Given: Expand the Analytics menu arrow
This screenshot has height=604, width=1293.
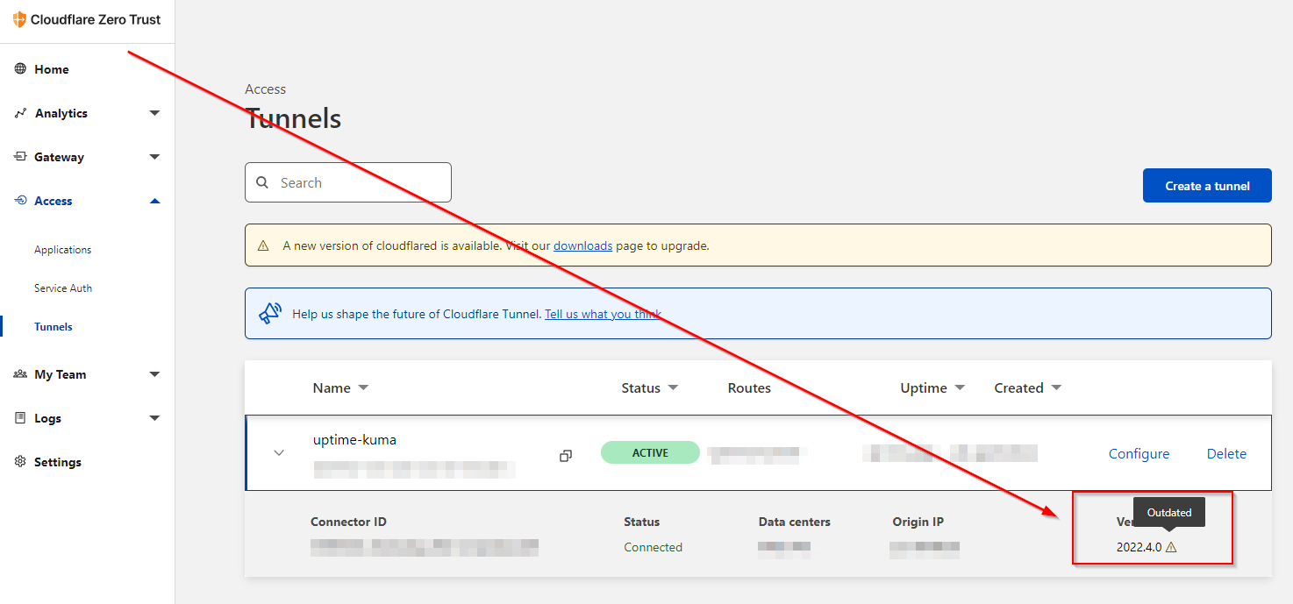Looking at the screenshot, I should coord(154,113).
